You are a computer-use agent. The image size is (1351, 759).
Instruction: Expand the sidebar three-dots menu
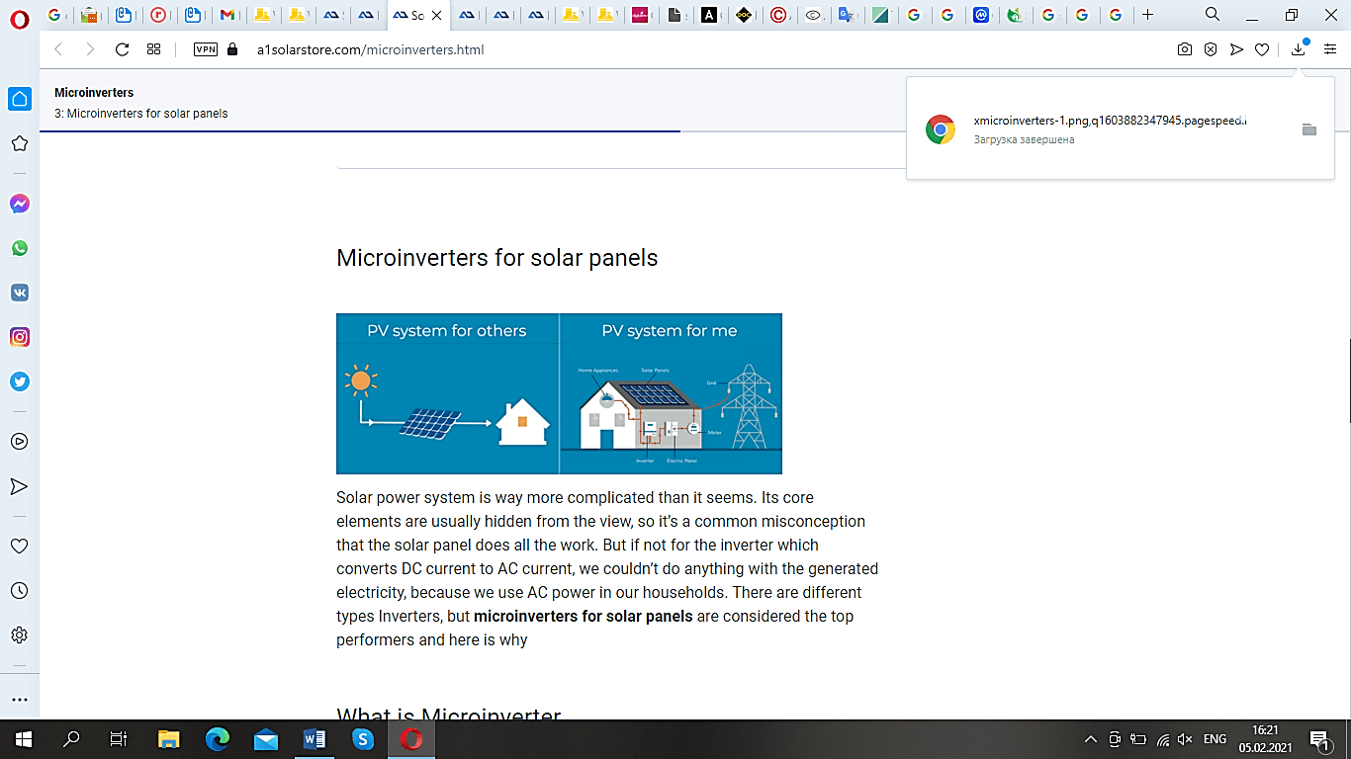(x=19, y=699)
